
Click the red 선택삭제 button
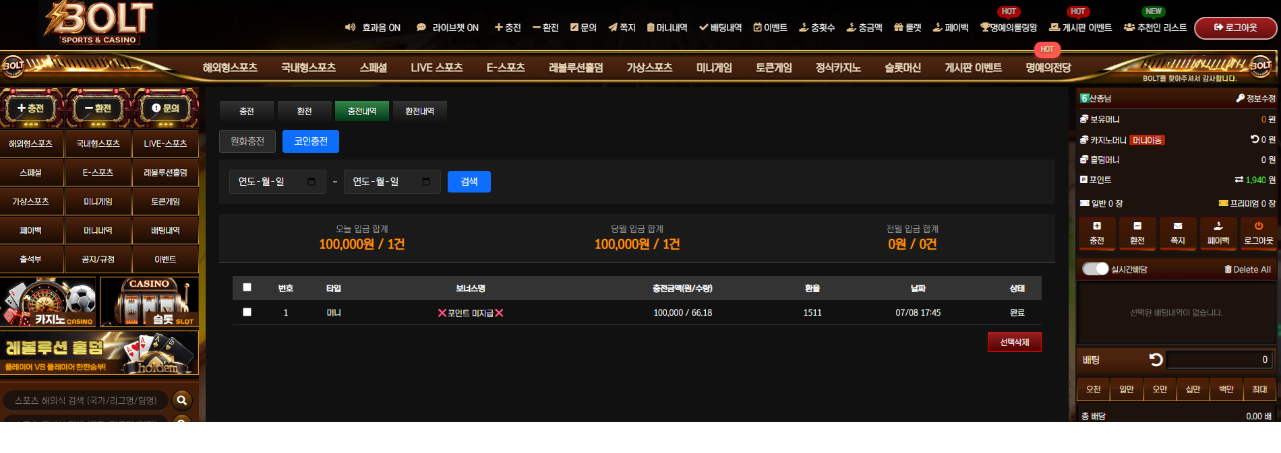(x=1014, y=342)
